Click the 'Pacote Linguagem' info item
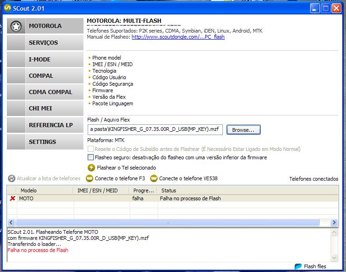346x272 pixels. point(113,103)
